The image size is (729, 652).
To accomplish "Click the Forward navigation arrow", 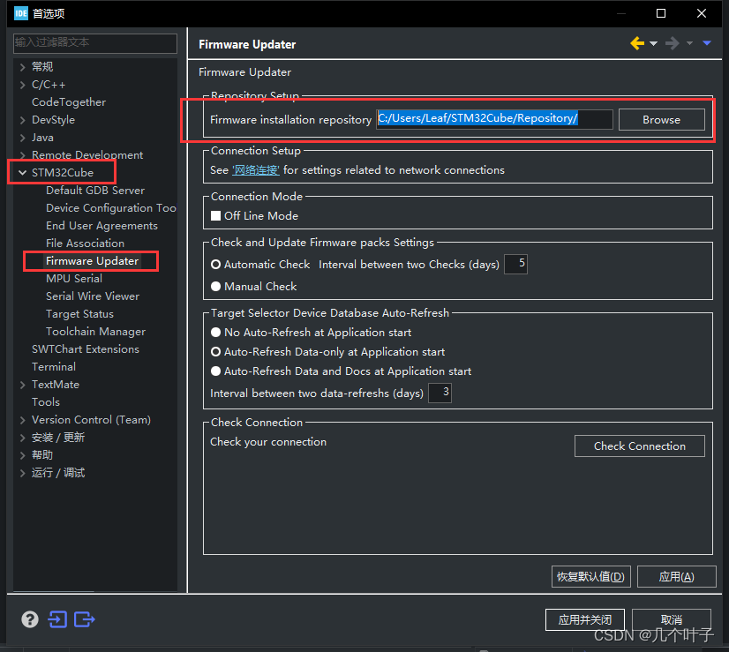I will (x=672, y=44).
